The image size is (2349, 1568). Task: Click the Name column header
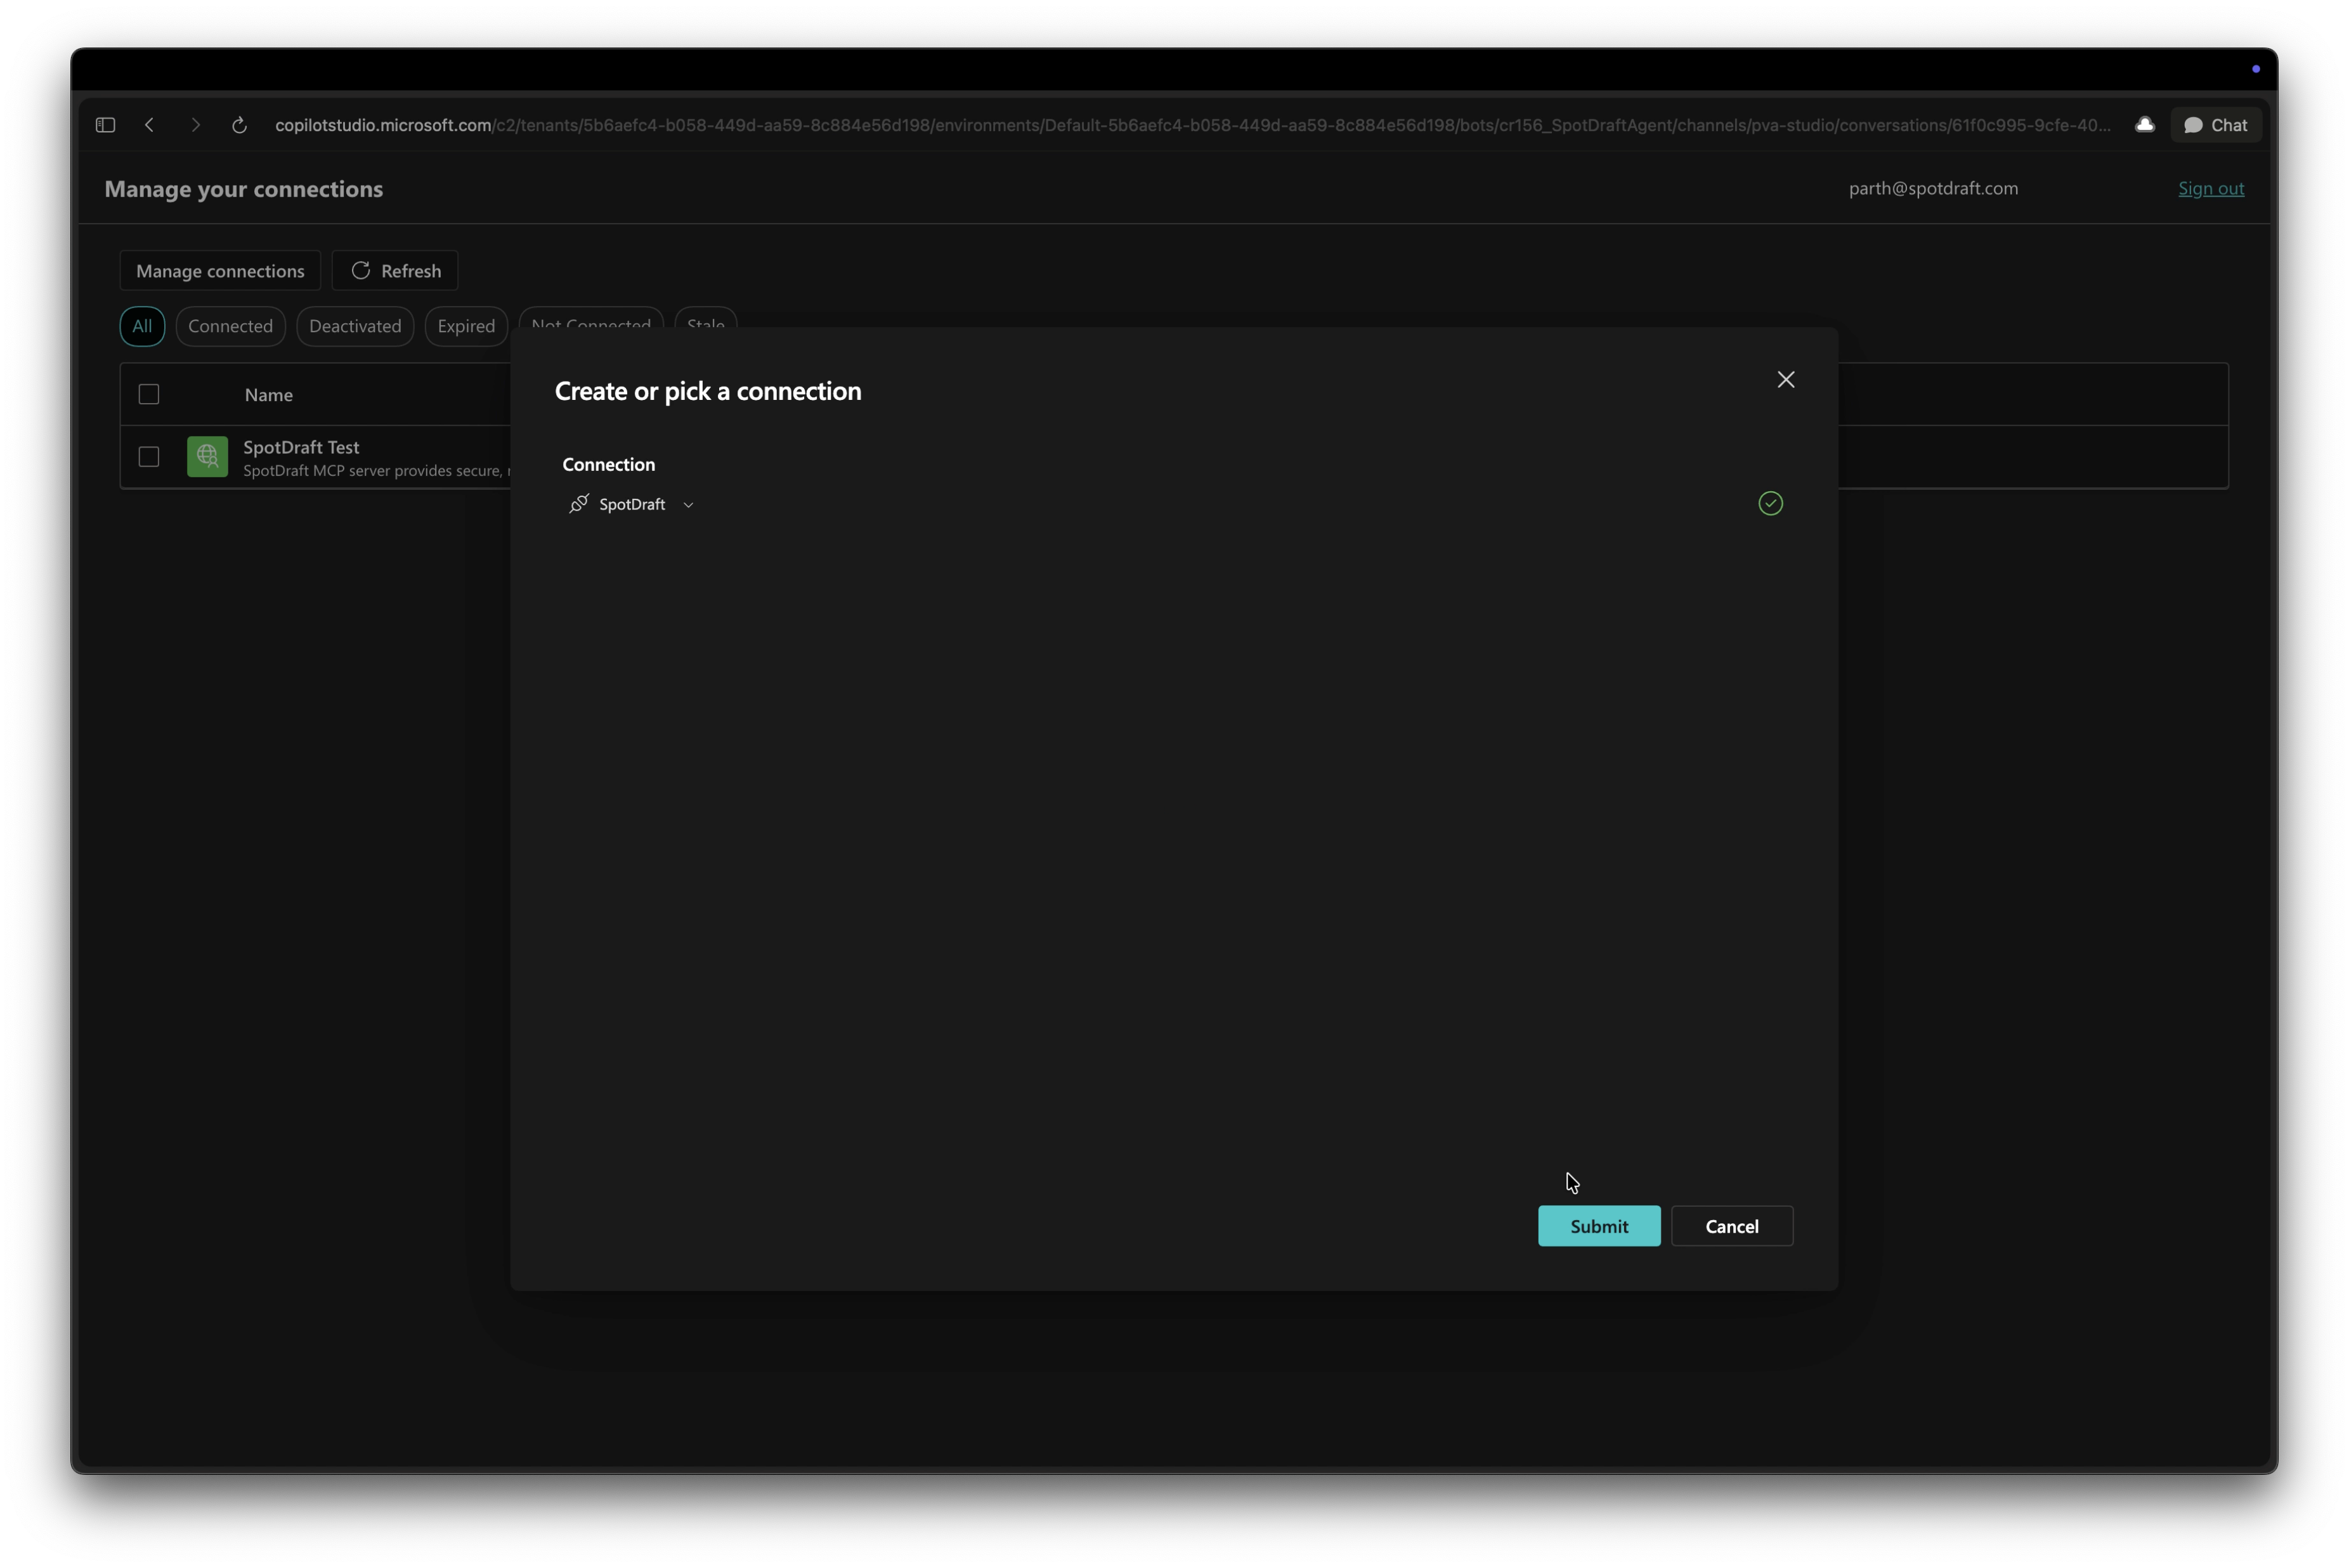click(x=269, y=395)
